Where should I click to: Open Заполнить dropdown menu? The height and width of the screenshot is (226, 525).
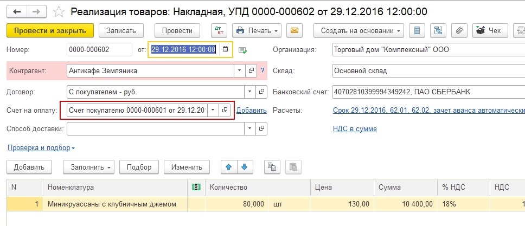88,167
